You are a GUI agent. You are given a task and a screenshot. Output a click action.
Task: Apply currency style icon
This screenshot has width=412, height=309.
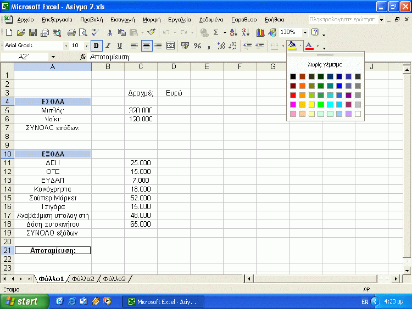185,46
